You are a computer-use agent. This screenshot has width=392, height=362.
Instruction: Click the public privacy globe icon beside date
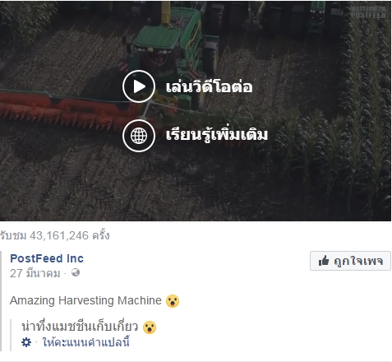point(76,272)
